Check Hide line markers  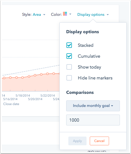click(69, 78)
